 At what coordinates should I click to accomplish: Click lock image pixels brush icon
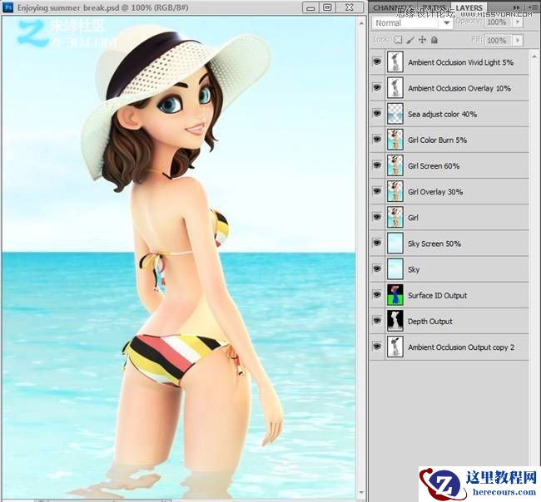(x=409, y=40)
